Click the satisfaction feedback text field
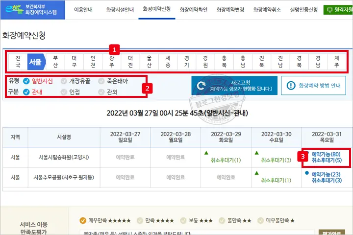353x235 pixels. coord(197,232)
